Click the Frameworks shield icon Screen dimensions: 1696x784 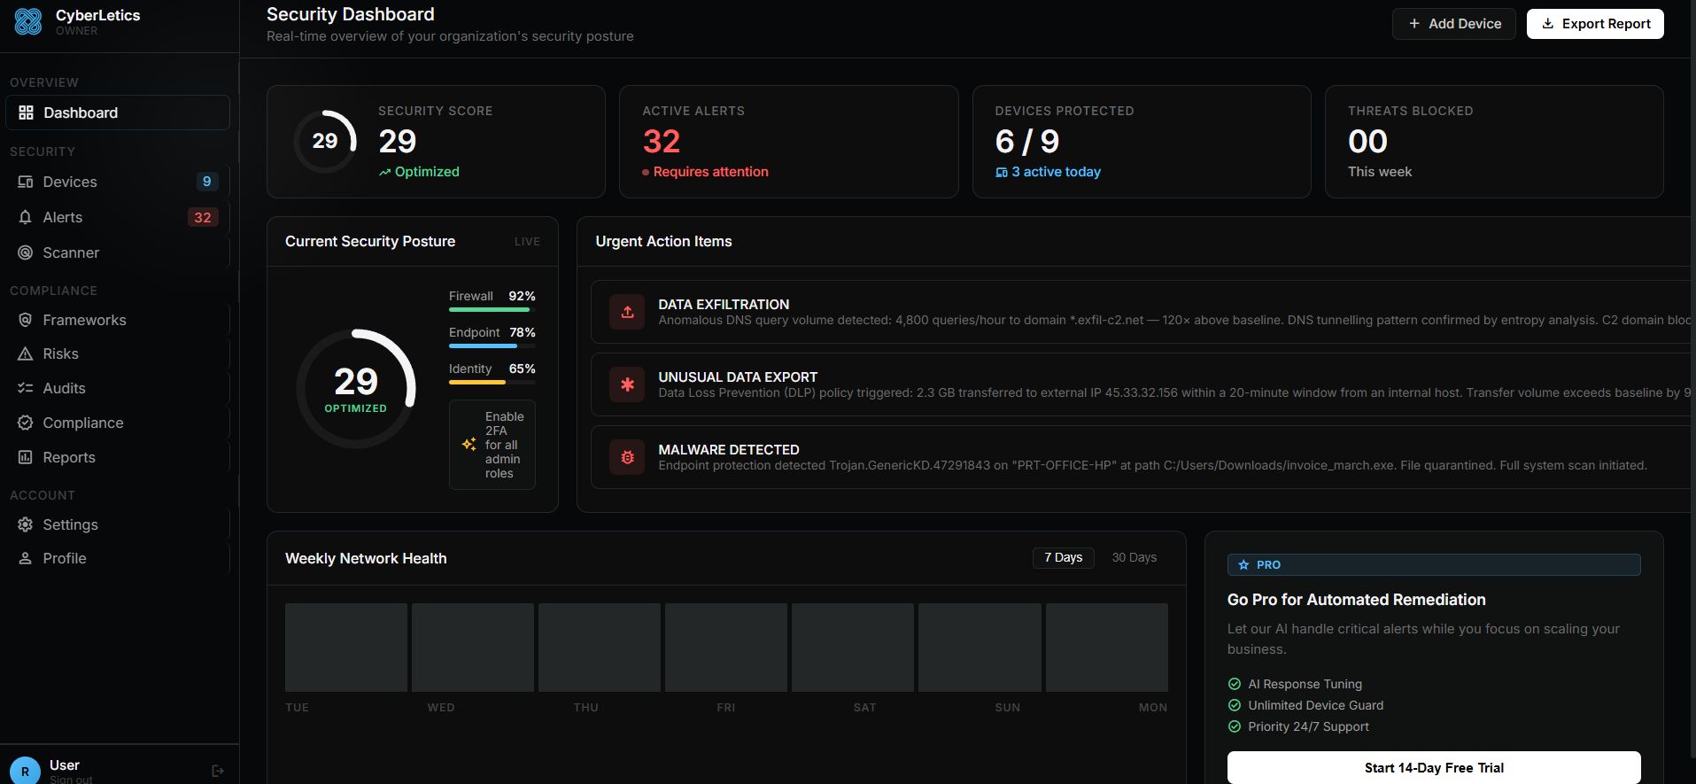[26, 320]
